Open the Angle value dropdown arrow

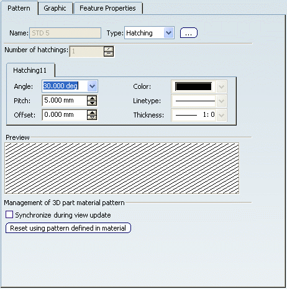[92, 86]
